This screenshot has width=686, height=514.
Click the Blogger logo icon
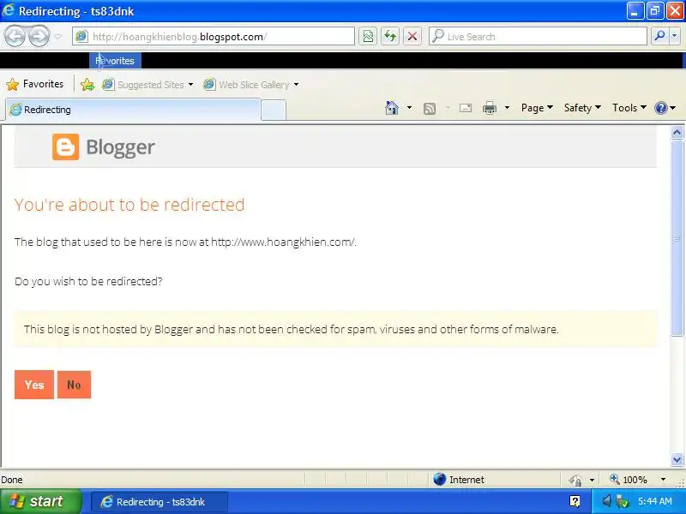[x=66, y=146]
